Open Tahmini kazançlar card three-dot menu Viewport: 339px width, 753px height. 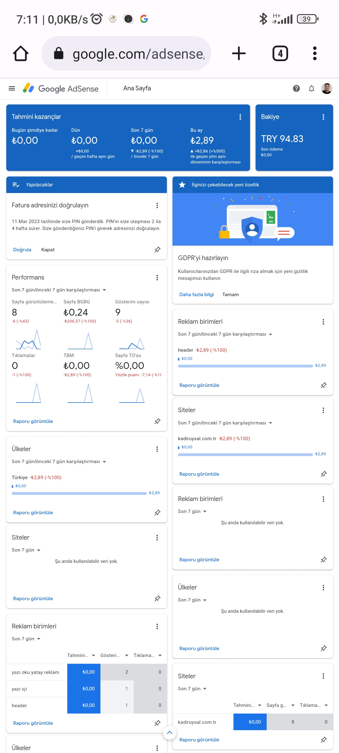[240, 117]
